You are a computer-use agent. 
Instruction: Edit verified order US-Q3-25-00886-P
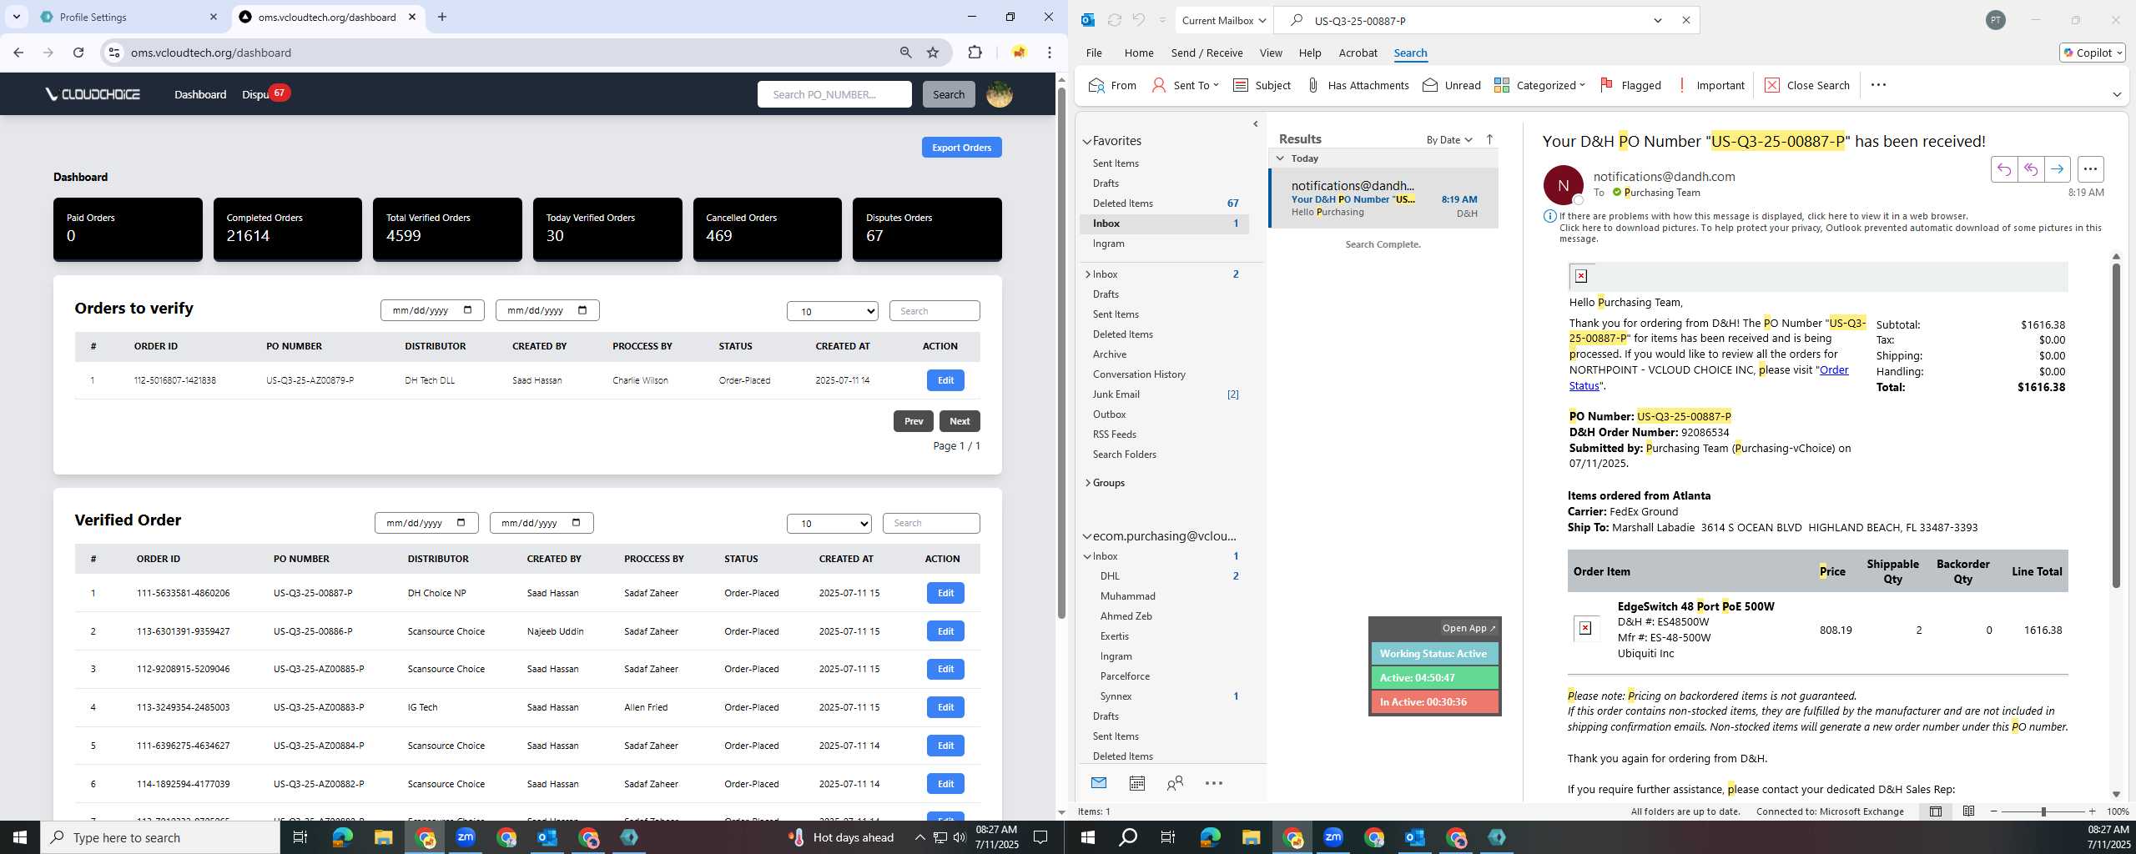(x=945, y=631)
